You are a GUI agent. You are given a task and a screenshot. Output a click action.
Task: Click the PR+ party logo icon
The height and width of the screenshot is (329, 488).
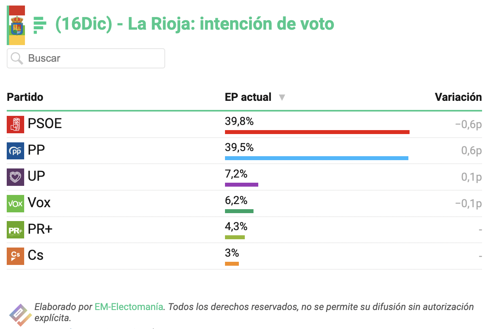[x=15, y=230]
